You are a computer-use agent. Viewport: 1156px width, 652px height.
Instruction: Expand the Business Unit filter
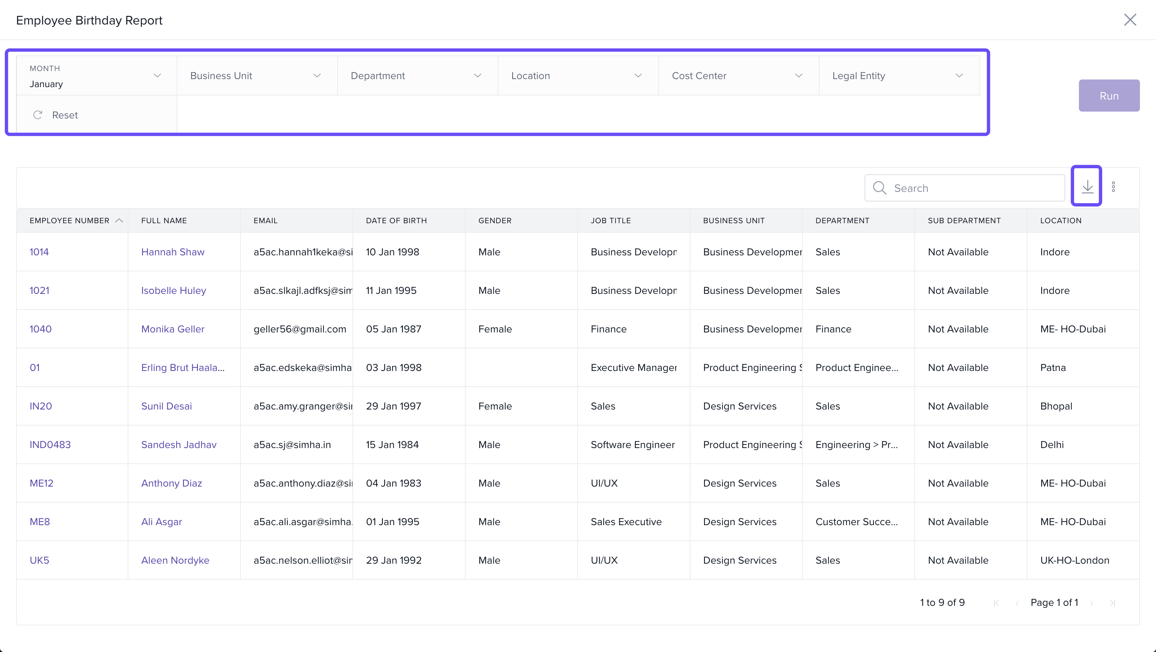click(256, 76)
